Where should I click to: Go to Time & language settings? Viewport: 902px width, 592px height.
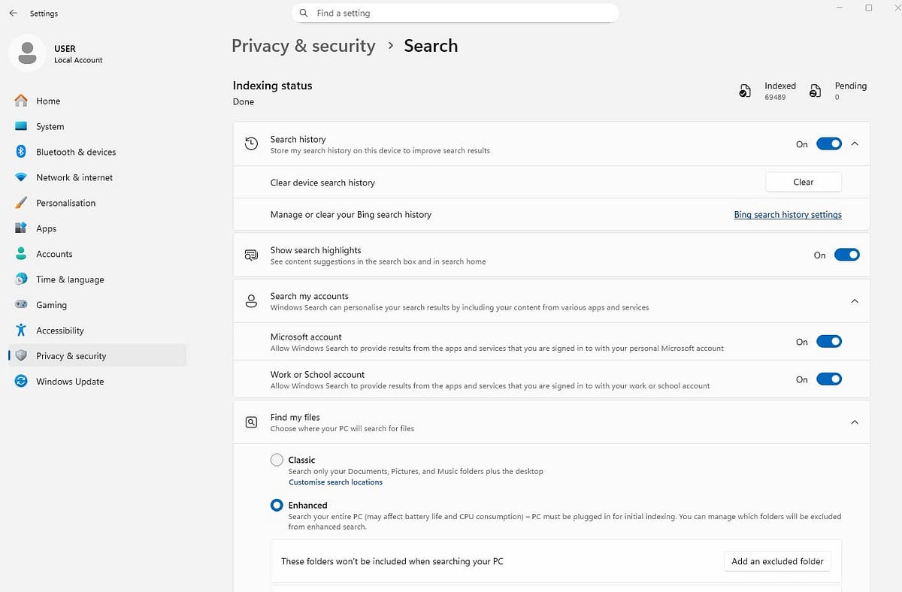pyautogui.click(x=70, y=279)
